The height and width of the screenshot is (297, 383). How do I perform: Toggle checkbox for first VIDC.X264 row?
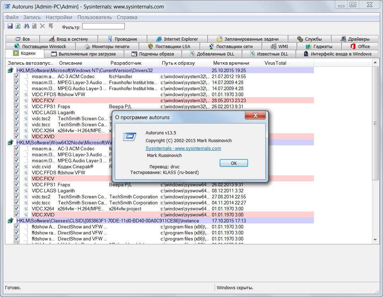(x=16, y=130)
